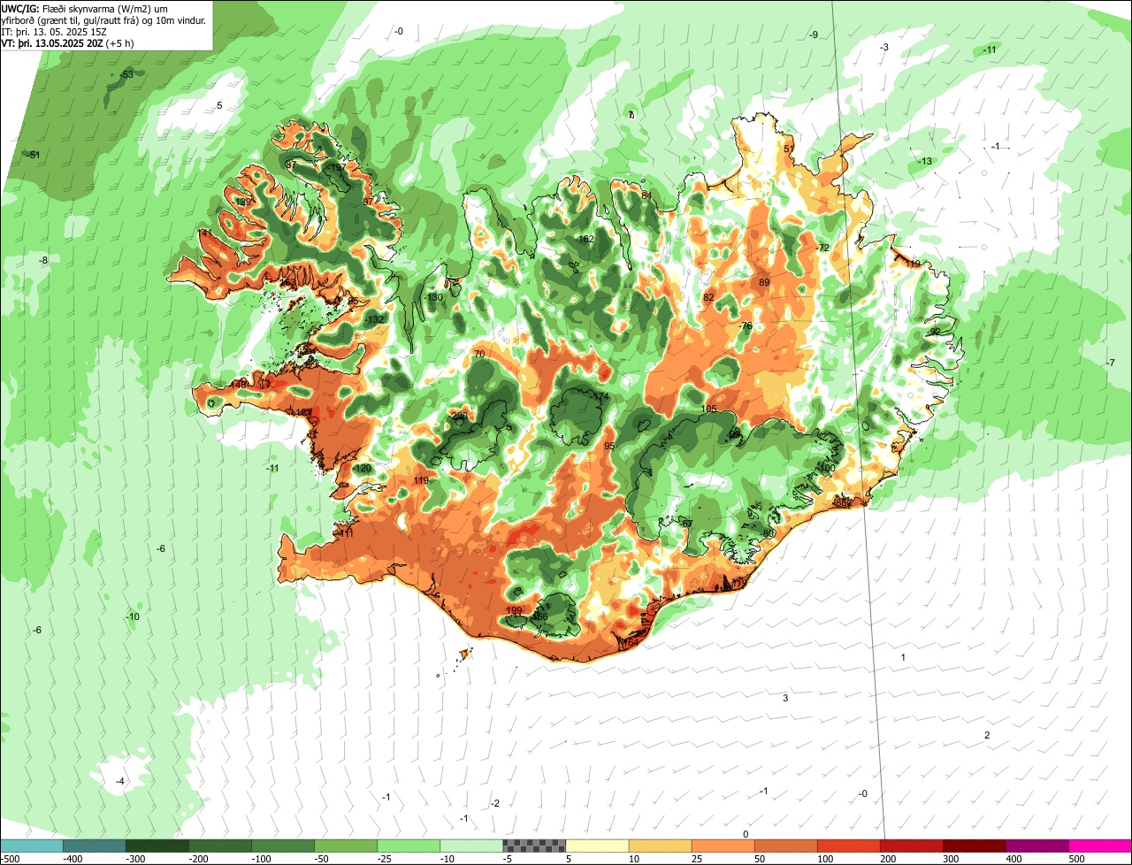The height and width of the screenshot is (865, 1132).
Task: Select the '-9' map value
Action: (814, 34)
